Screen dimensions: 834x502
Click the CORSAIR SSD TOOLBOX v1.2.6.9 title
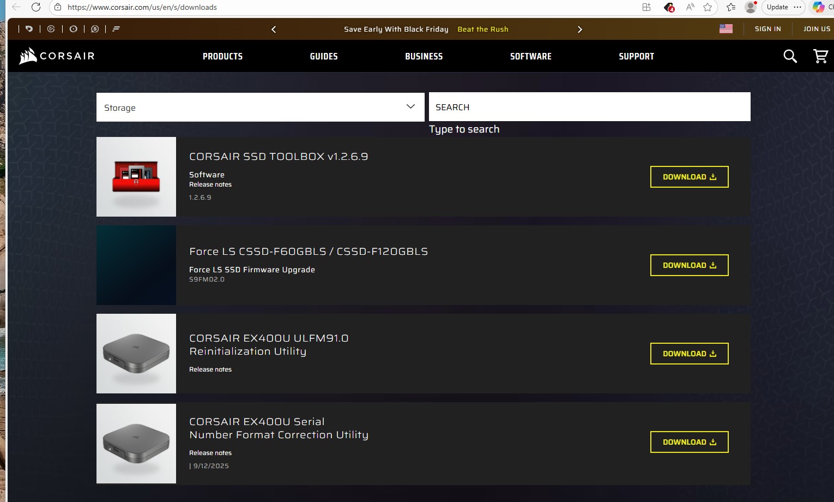pos(279,157)
